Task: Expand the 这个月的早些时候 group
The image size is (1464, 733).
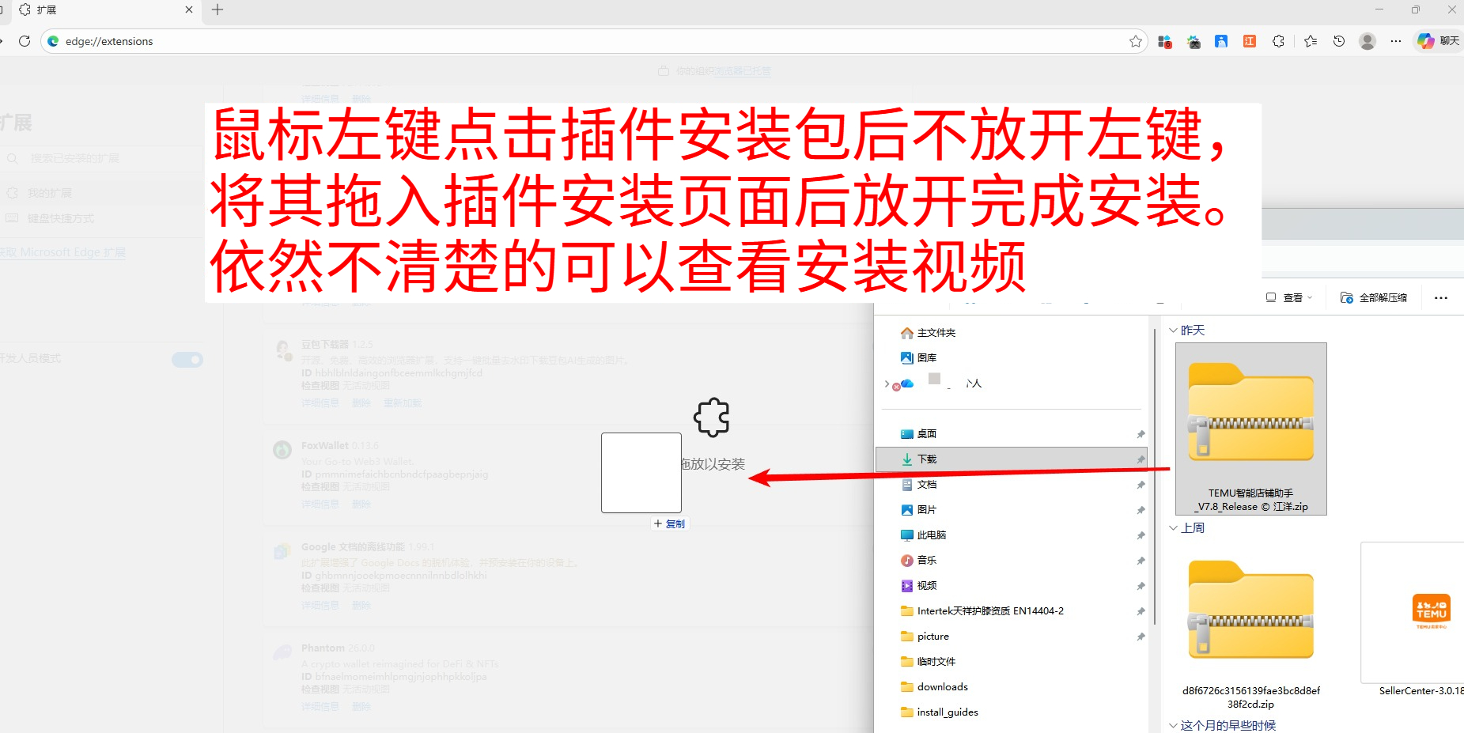Action: 1174,724
